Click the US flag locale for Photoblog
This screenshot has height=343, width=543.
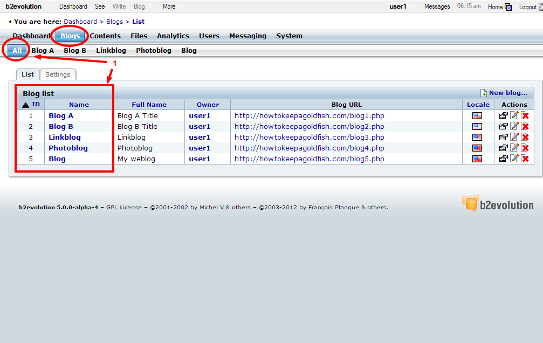477,148
